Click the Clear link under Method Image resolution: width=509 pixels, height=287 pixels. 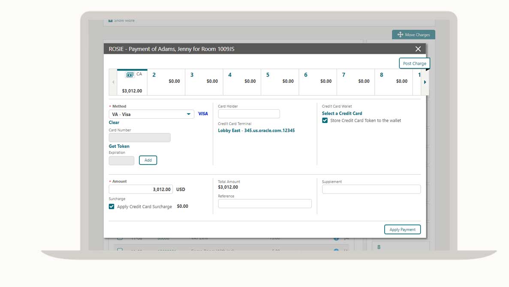pos(114,123)
